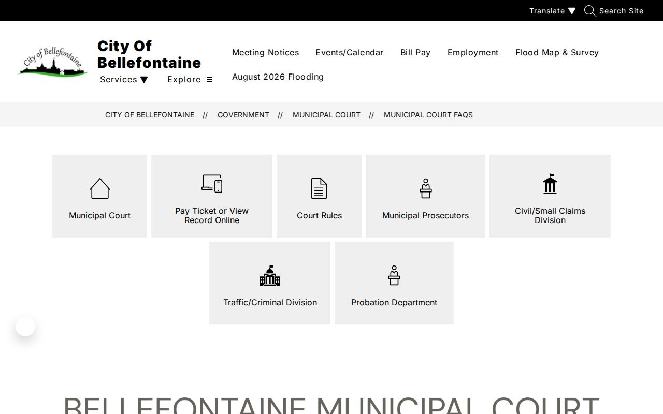This screenshot has height=414, width=663.
Task: Click the courthouse icon for Civil/Small Claims
Action: [x=550, y=184]
